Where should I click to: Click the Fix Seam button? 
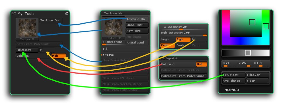pos(137,37)
